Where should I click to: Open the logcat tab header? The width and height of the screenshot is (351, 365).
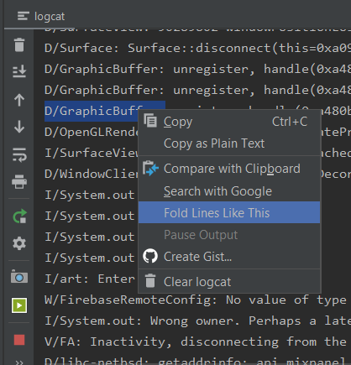pos(41,16)
